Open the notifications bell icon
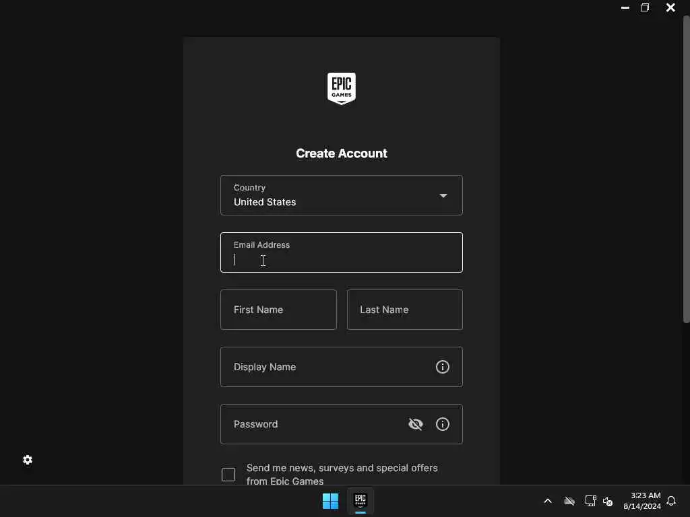Screen dimensions: 690x517 coord(671,501)
